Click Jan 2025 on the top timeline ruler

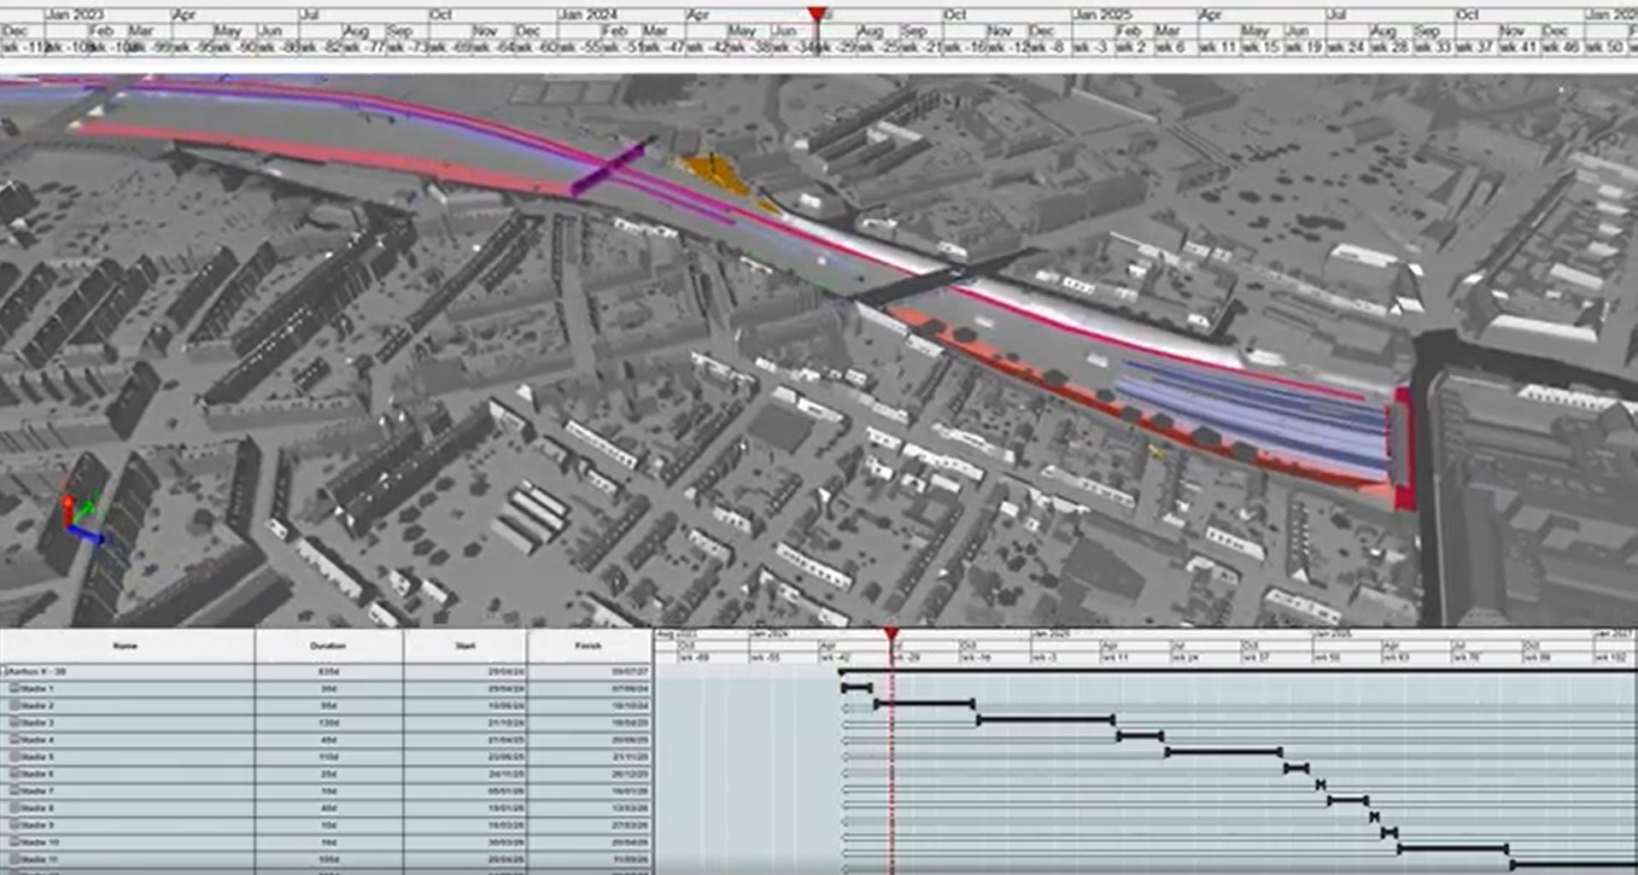1102,15
